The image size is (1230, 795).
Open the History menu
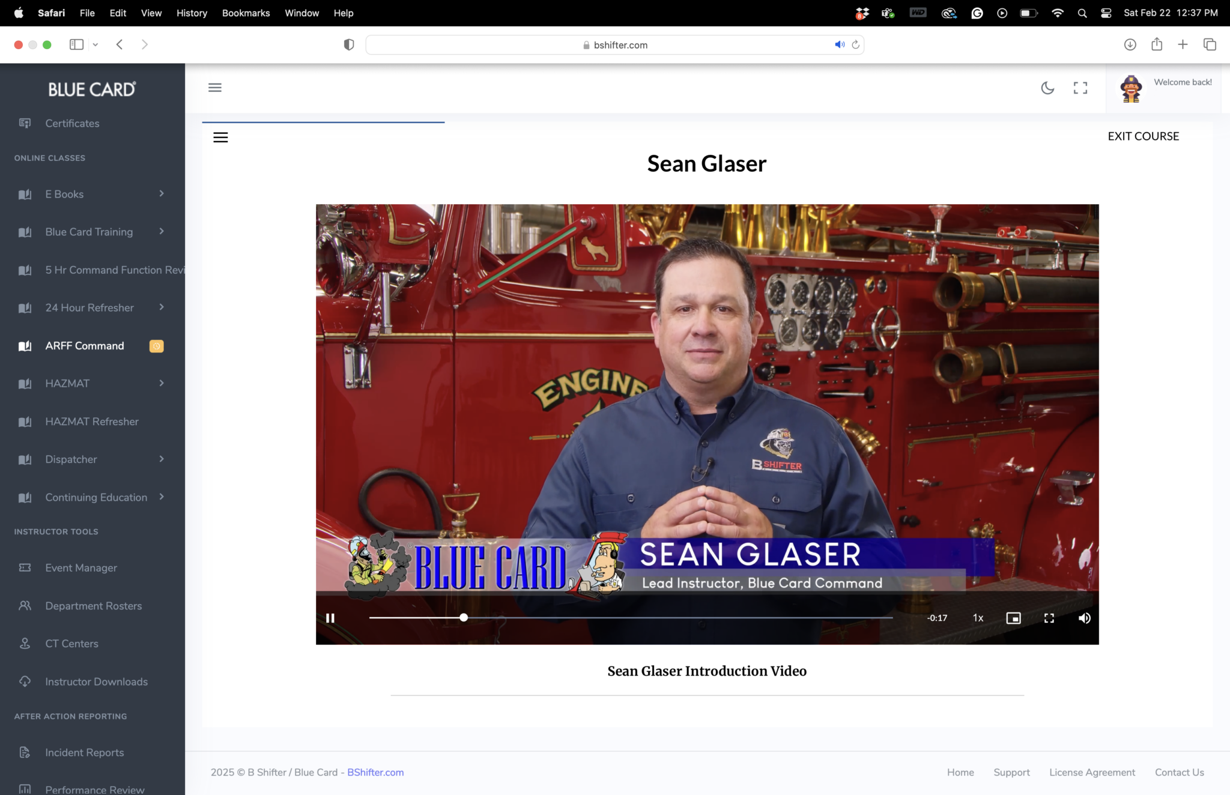[191, 13]
